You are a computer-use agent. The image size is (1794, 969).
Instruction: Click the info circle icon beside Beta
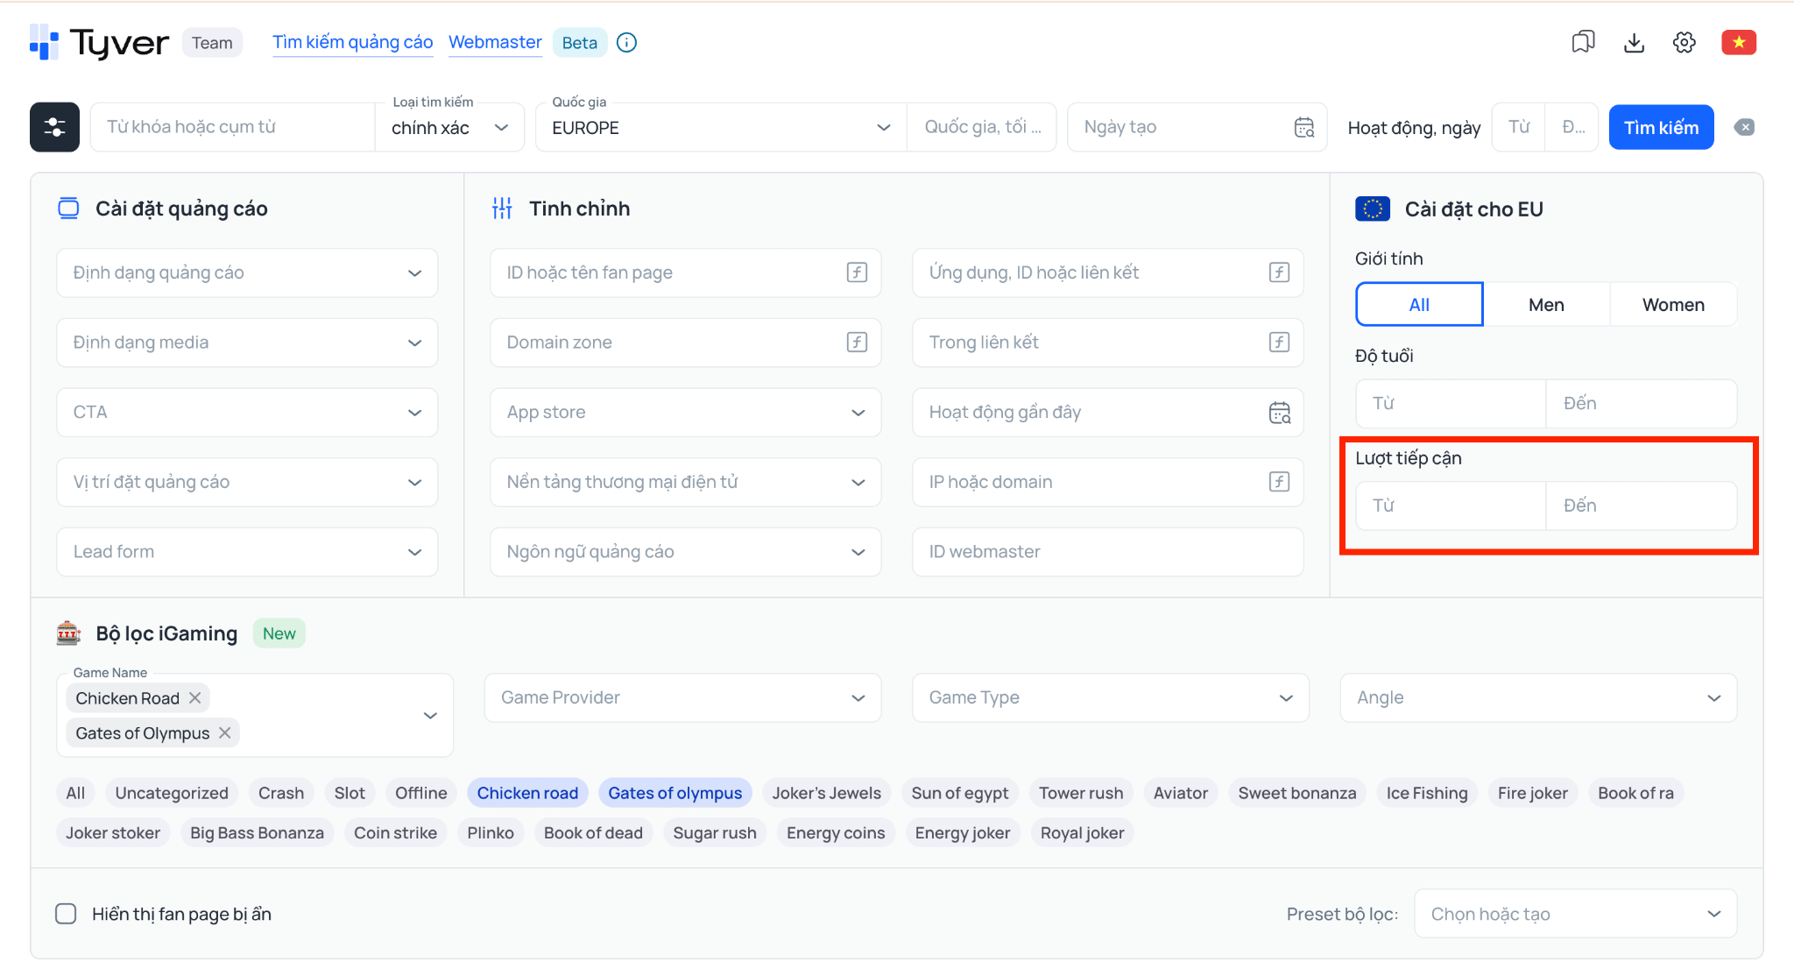click(x=626, y=42)
